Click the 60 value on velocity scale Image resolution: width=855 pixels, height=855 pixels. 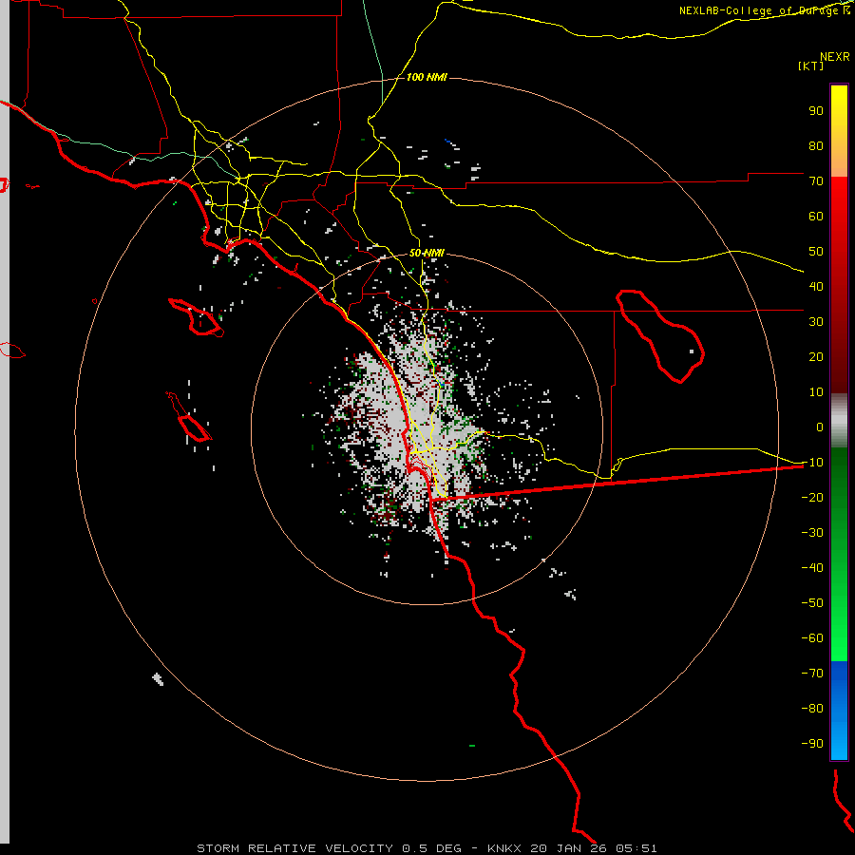click(x=816, y=216)
